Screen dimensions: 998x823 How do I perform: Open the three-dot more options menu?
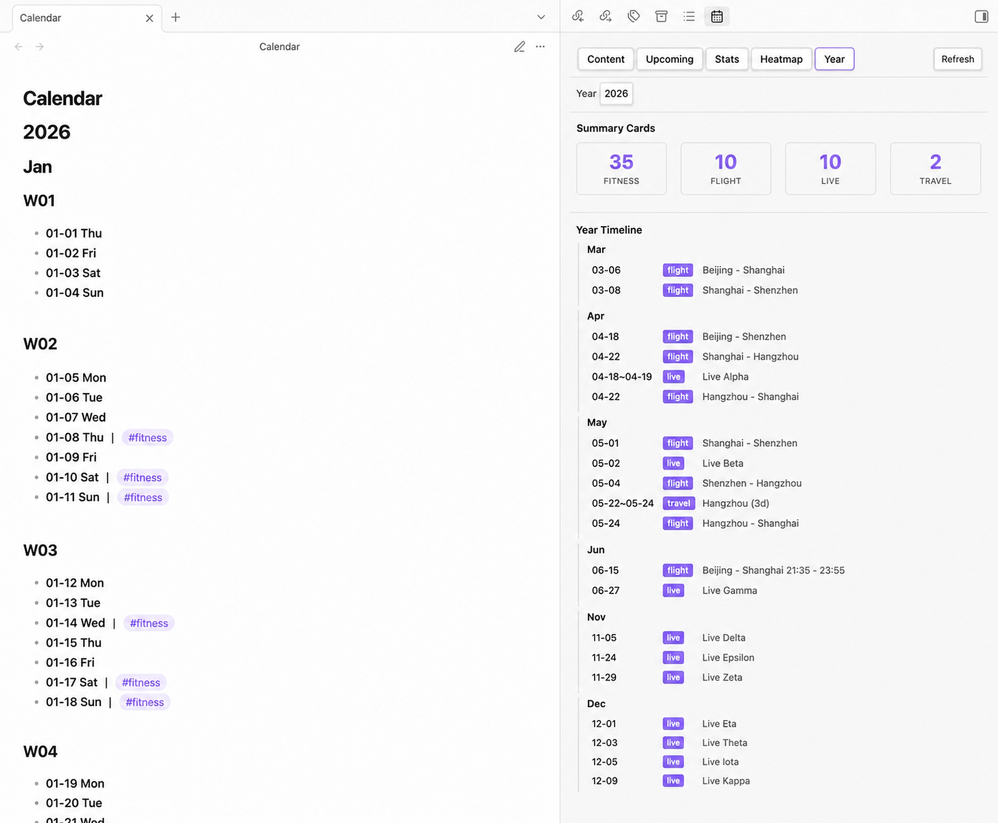point(540,47)
